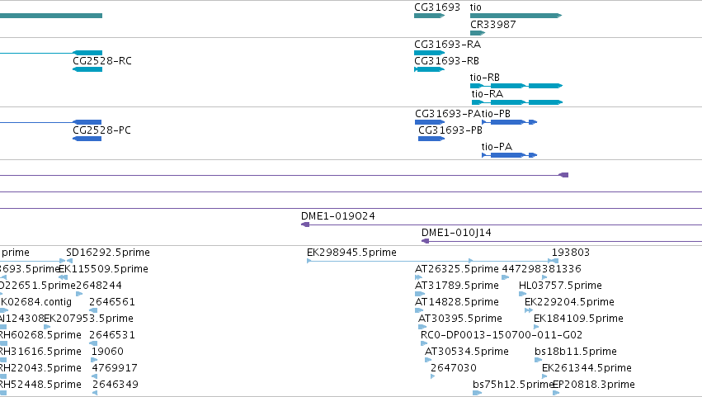Select transcript CG31693-RA bar
702x397 pixels.
click(x=429, y=53)
